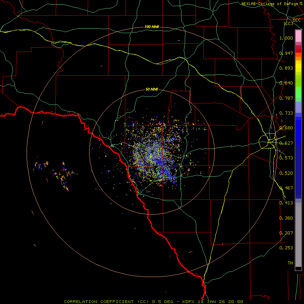Click the radar site at center of echoes

tap(153, 151)
